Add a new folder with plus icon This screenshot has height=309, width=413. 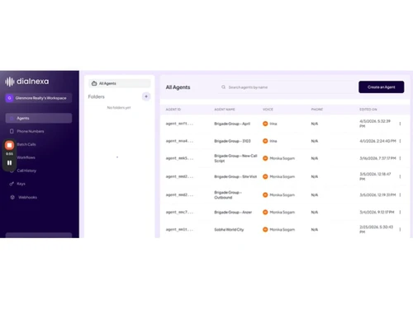[x=146, y=96]
